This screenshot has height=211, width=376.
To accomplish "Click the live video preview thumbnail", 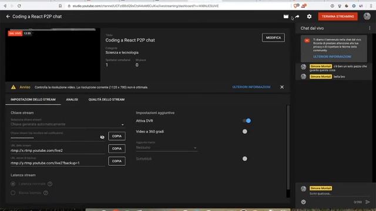I will [x=53, y=55].
